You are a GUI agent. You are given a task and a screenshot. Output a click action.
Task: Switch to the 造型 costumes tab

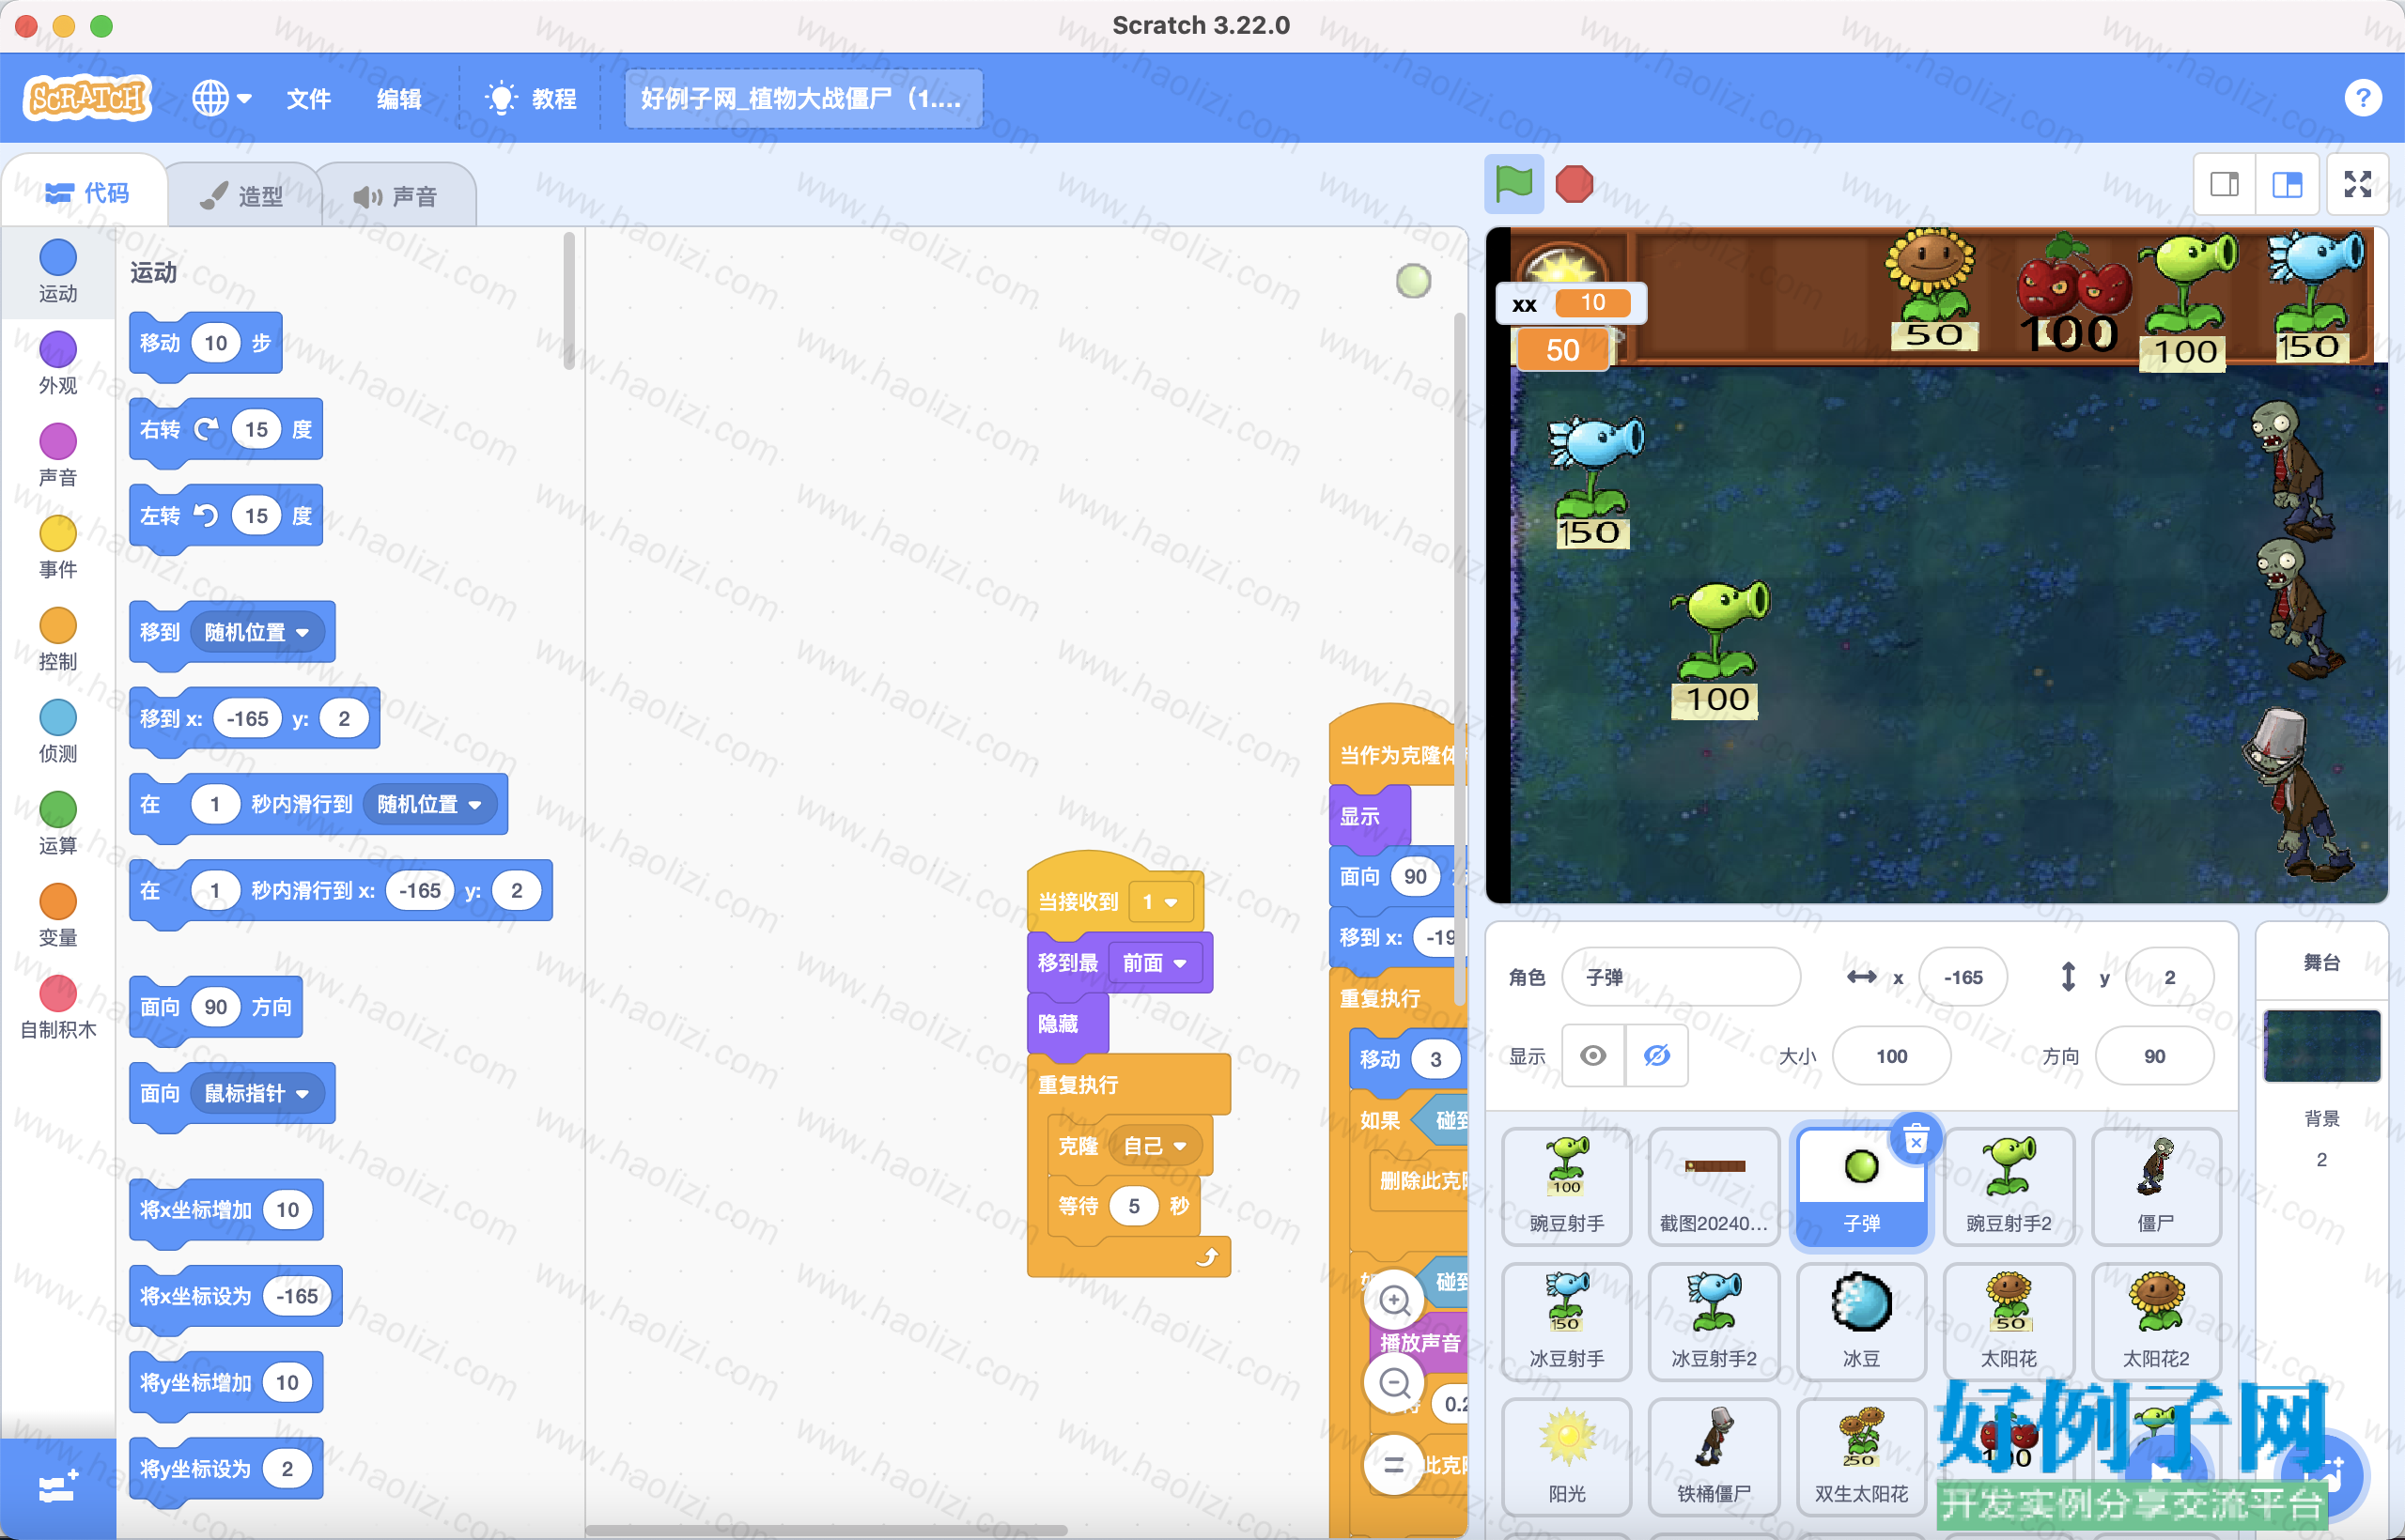coord(243,195)
